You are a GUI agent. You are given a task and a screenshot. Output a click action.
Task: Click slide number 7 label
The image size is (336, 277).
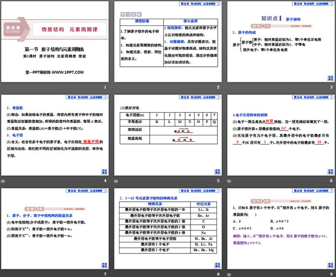point(105,274)
